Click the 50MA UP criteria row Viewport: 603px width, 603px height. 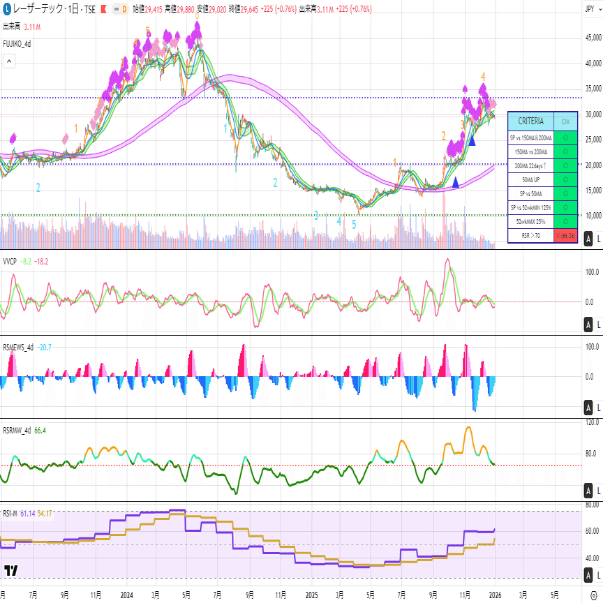(x=542, y=179)
